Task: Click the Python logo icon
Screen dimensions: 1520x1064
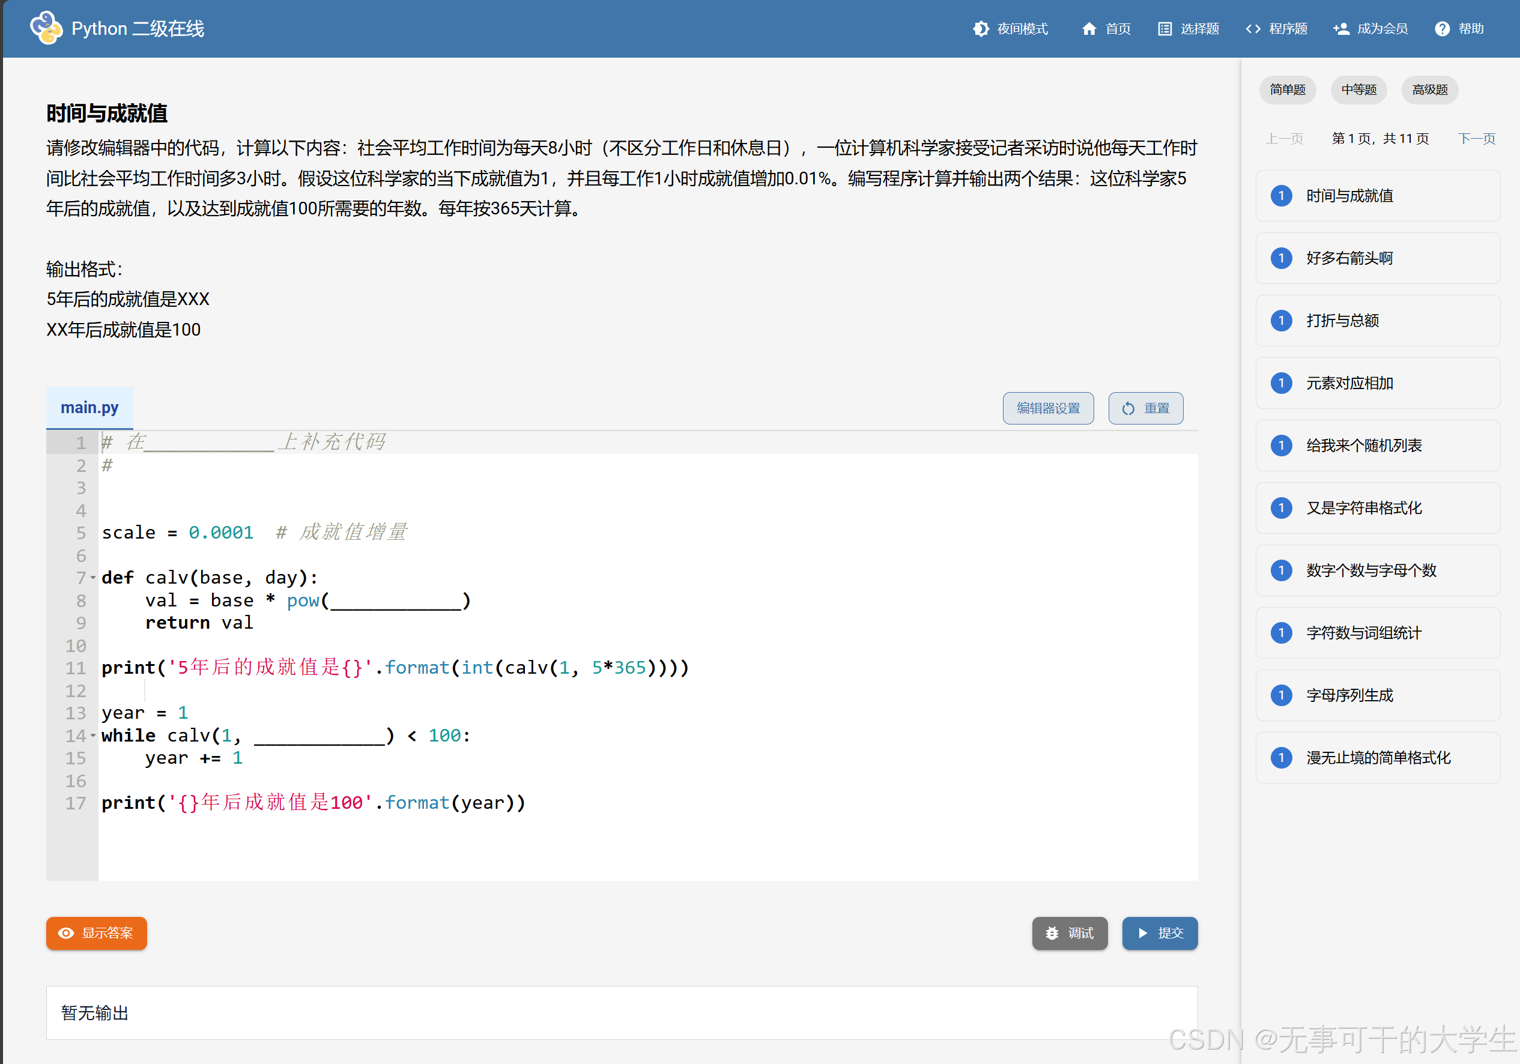Action: [x=46, y=28]
